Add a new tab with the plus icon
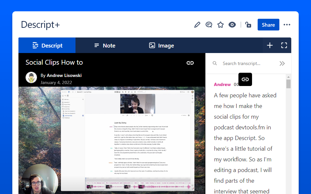Screen dimensions: 311x194 coord(270,45)
